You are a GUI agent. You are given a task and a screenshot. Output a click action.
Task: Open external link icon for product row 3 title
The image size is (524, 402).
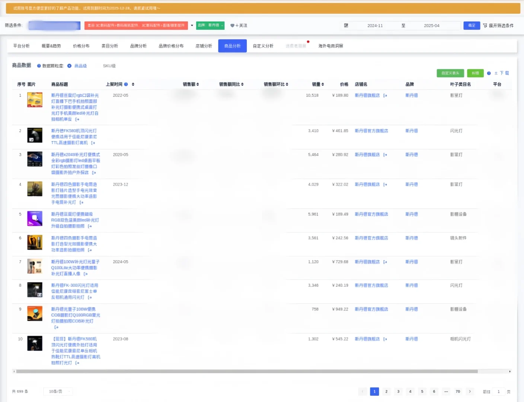coord(94,173)
